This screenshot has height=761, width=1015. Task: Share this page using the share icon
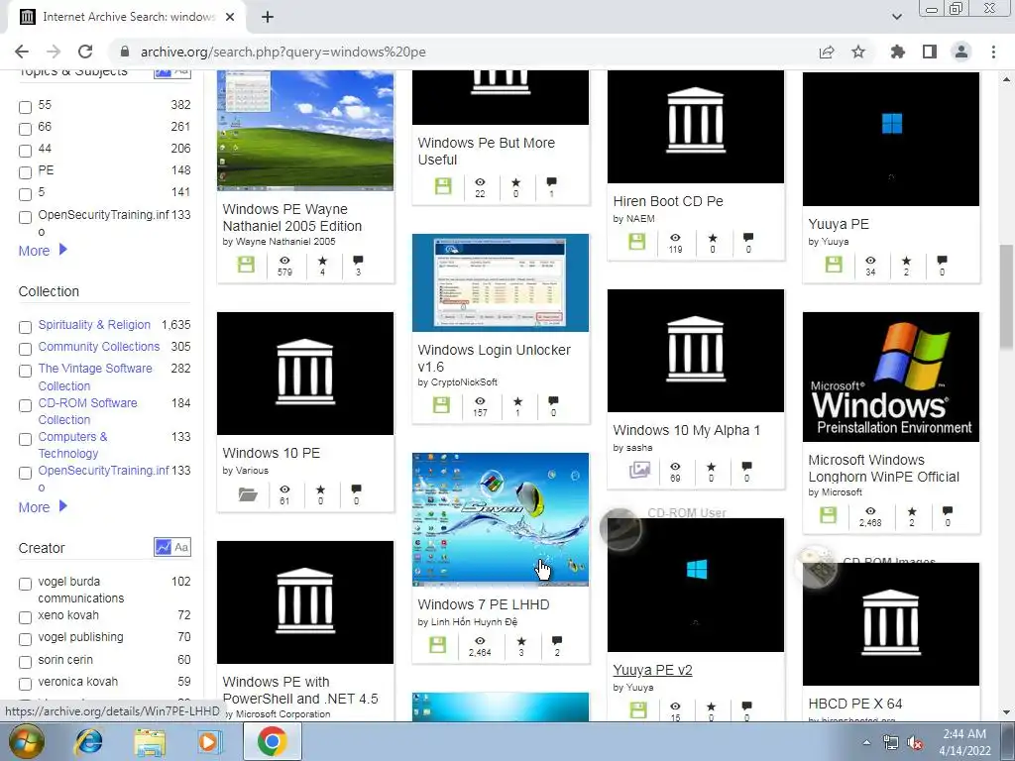tap(827, 52)
